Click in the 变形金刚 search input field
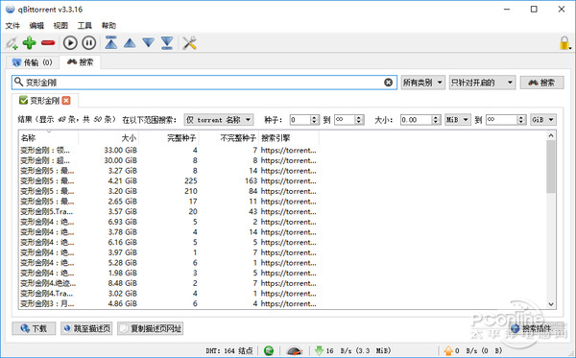This screenshot has height=358, width=576. [204, 83]
